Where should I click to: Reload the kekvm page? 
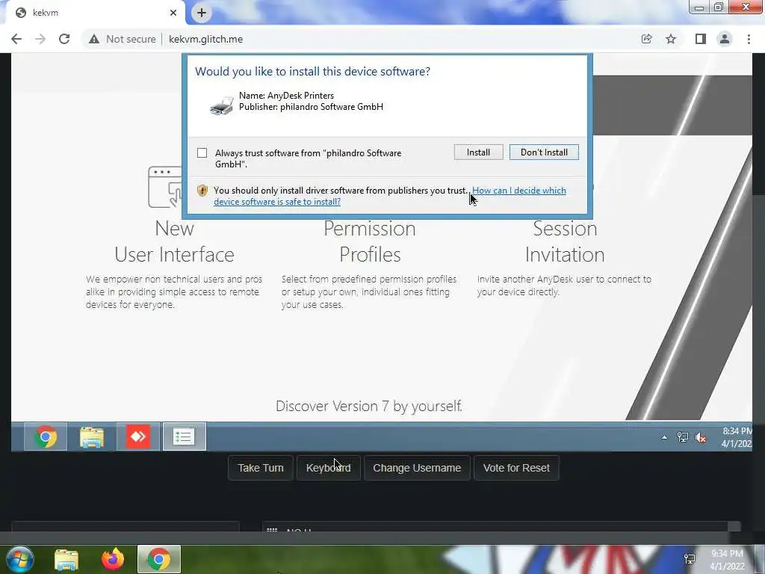pos(64,39)
